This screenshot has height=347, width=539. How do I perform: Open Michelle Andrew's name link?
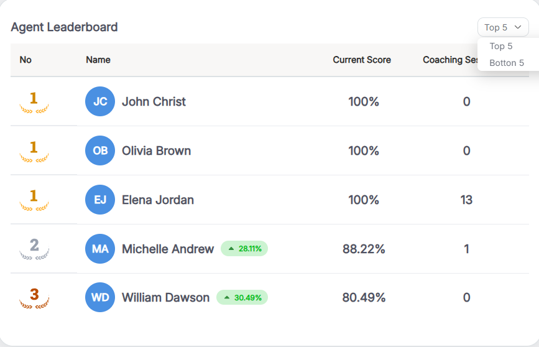point(168,249)
